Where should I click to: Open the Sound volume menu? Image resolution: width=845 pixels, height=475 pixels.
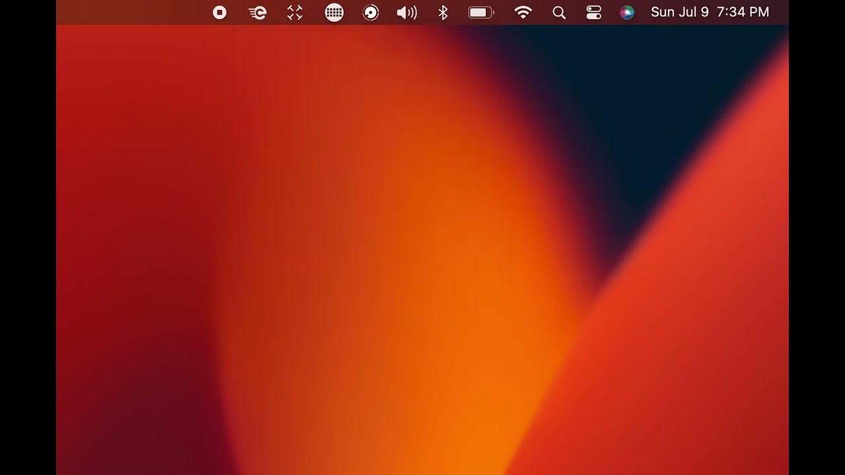point(407,13)
